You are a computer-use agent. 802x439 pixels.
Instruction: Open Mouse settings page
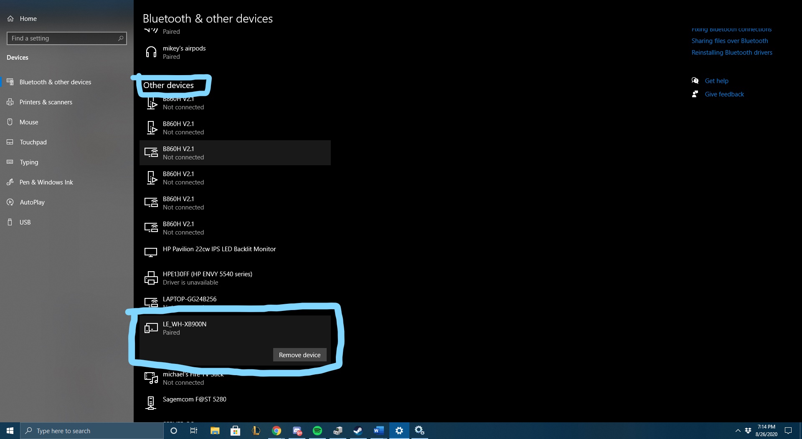pyautogui.click(x=28, y=122)
